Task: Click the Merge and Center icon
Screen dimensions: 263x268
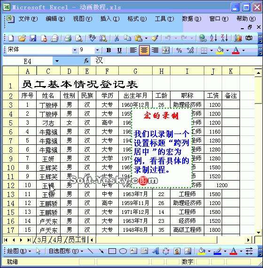Action: click(166, 50)
